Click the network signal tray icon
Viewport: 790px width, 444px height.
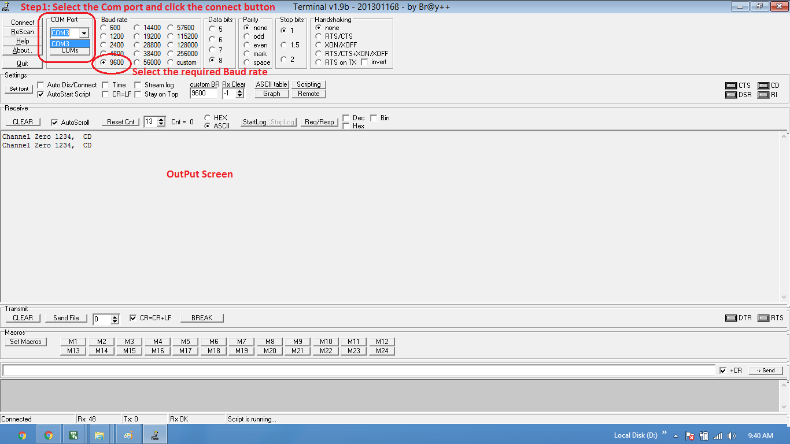pyautogui.click(x=718, y=436)
